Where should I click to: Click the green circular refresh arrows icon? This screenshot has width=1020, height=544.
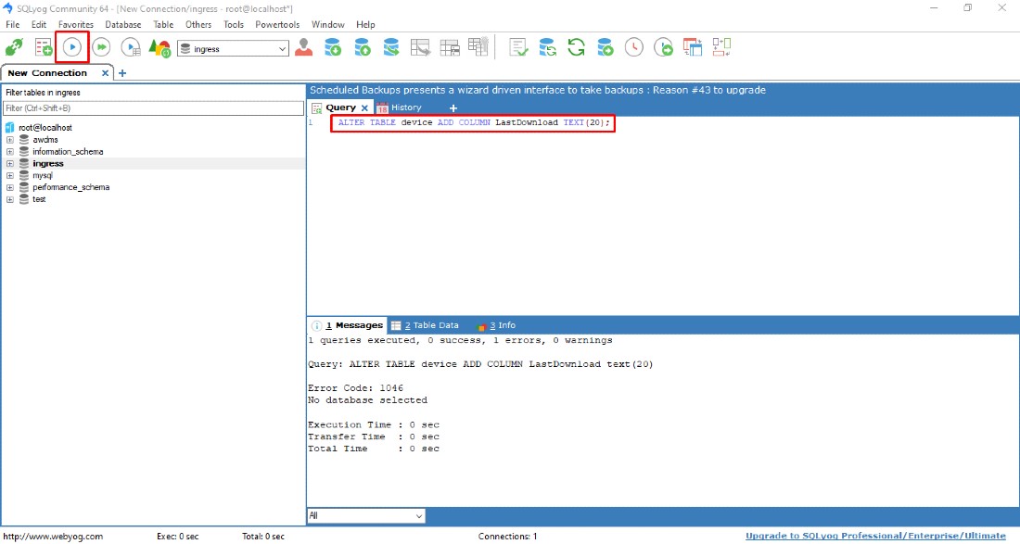point(577,47)
